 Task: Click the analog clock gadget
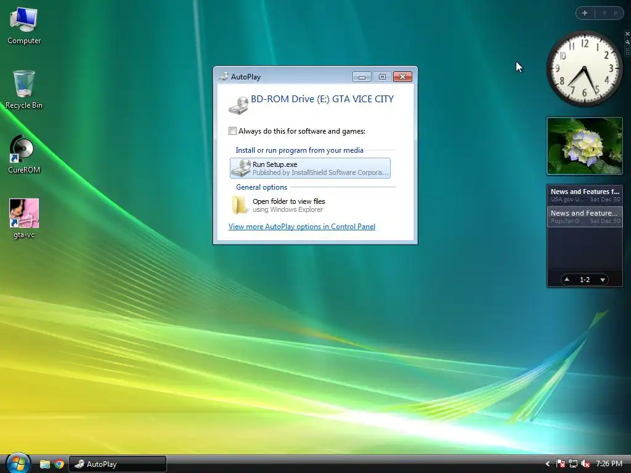[x=584, y=68]
